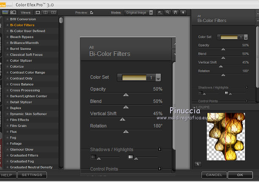Toggle the Preview checkbox
This screenshot has height=182, width=259.
coord(92,13)
